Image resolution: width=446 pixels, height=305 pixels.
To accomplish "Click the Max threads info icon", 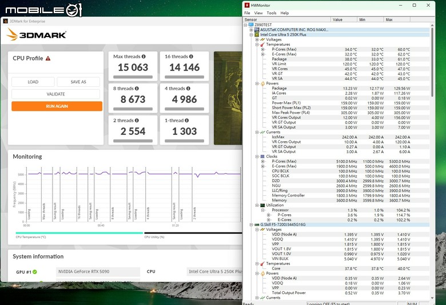I will [144, 57].
